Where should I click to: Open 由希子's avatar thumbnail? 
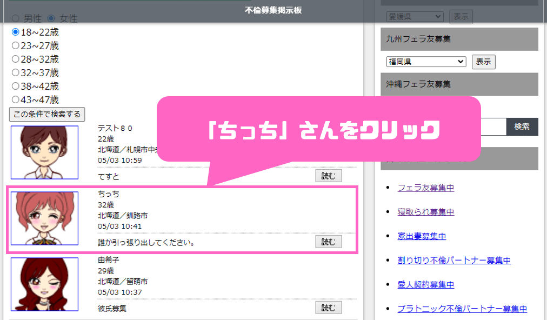coord(44,284)
